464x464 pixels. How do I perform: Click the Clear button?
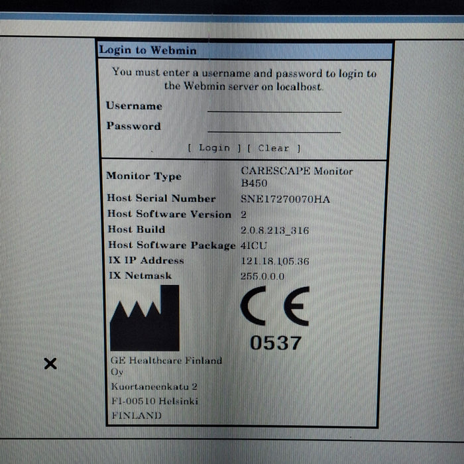pos(274,148)
